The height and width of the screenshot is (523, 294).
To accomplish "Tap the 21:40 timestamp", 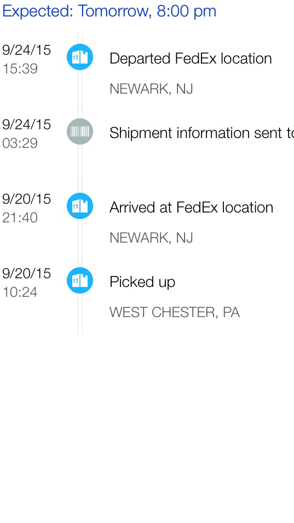I will coord(20,218).
